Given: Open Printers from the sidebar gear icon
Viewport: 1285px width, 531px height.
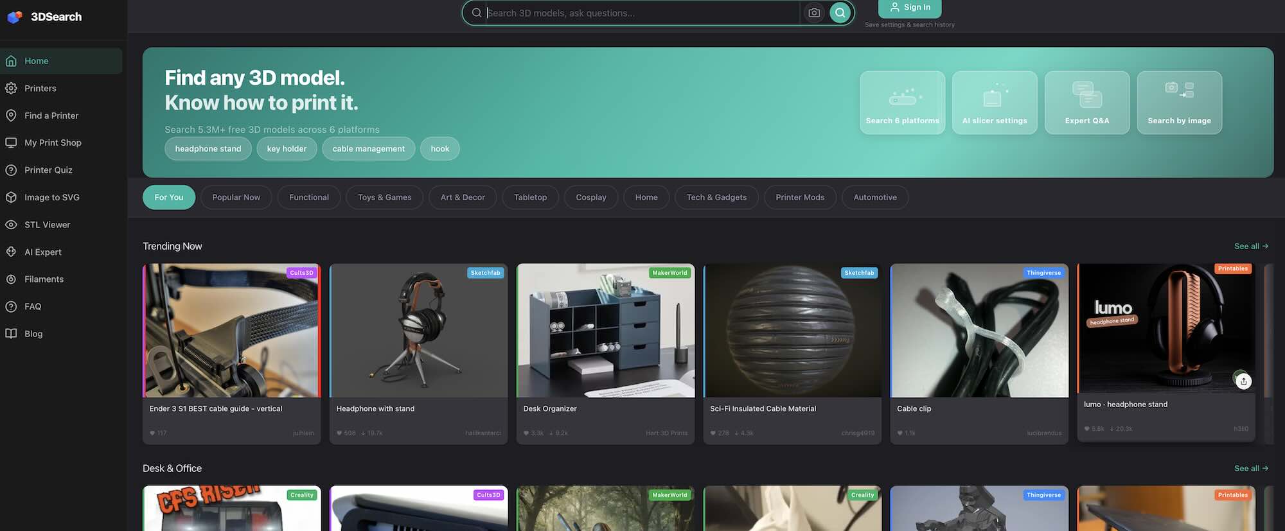Looking at the screenshot, I should (x=11, y=89).
